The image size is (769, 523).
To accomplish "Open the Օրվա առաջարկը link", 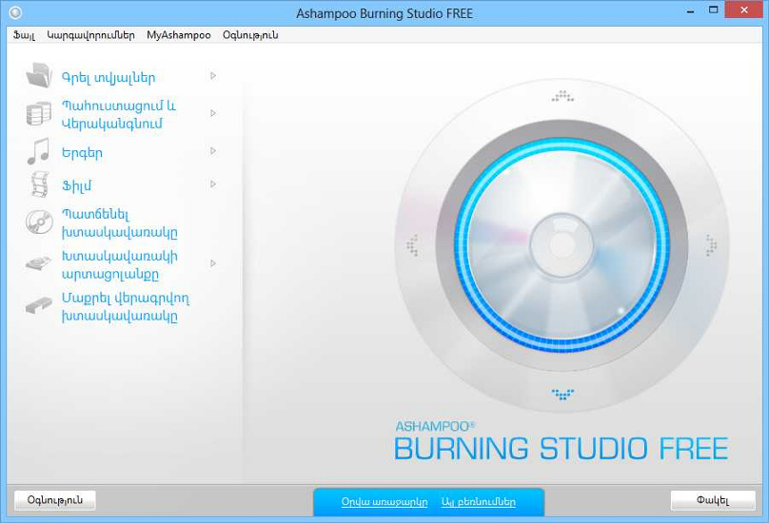I will [384, 502].
